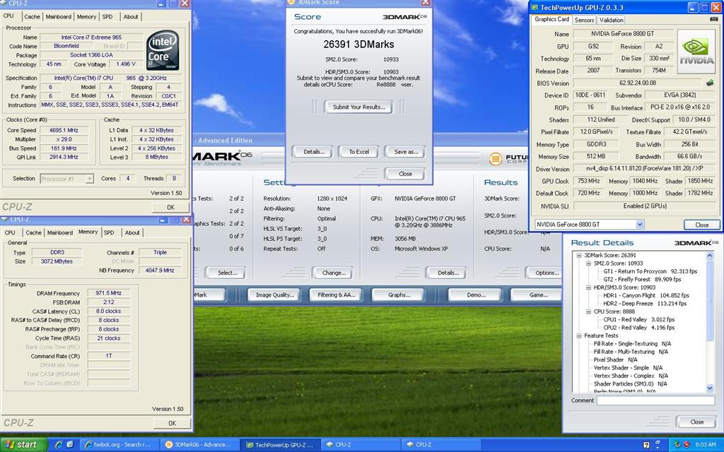Click Result Details scrollbar down arrow
The height and width of the screenshot is (452, 724).
click(710, 388)
